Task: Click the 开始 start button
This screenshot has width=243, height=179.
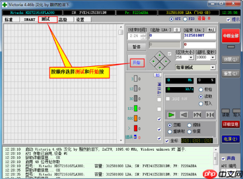Action: (137, 63)
